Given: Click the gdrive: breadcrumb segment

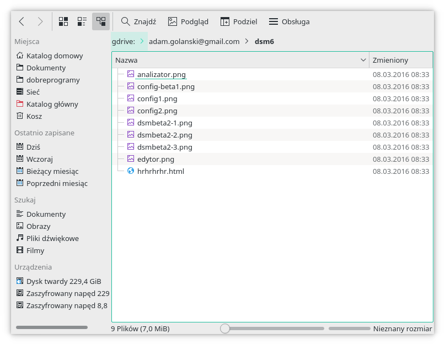Looking at the screenshot, I should coord(124,42).
